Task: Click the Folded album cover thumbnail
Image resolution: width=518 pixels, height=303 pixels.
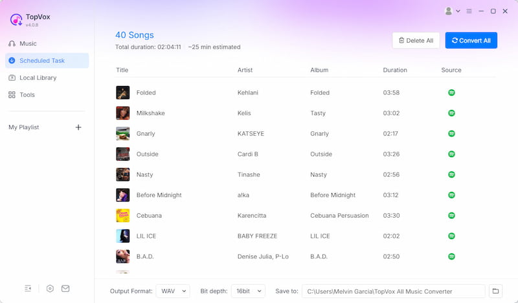Action: (x=122, y=92)
